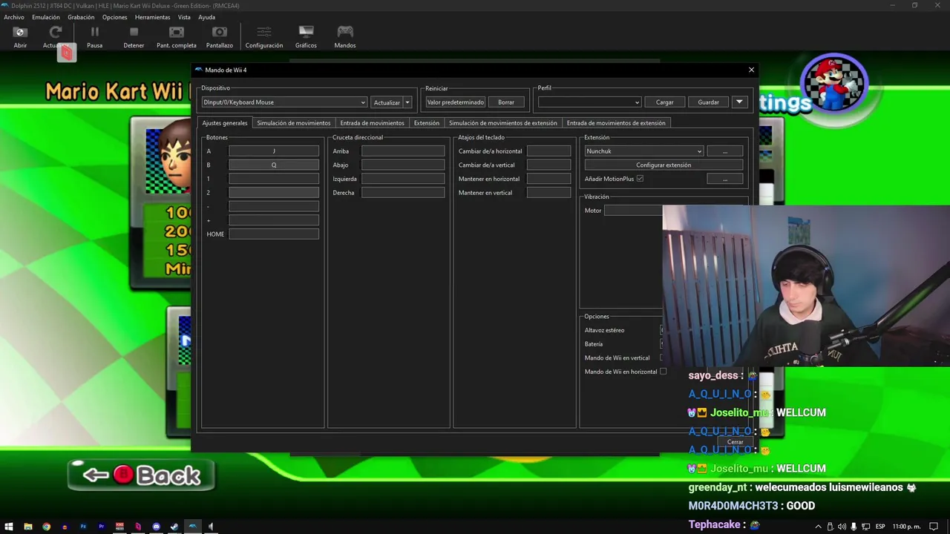Click the ellipsis button beside Nunchuk dropdown
The height and width of the screenshot is (534, 950).
coord(725,151)
